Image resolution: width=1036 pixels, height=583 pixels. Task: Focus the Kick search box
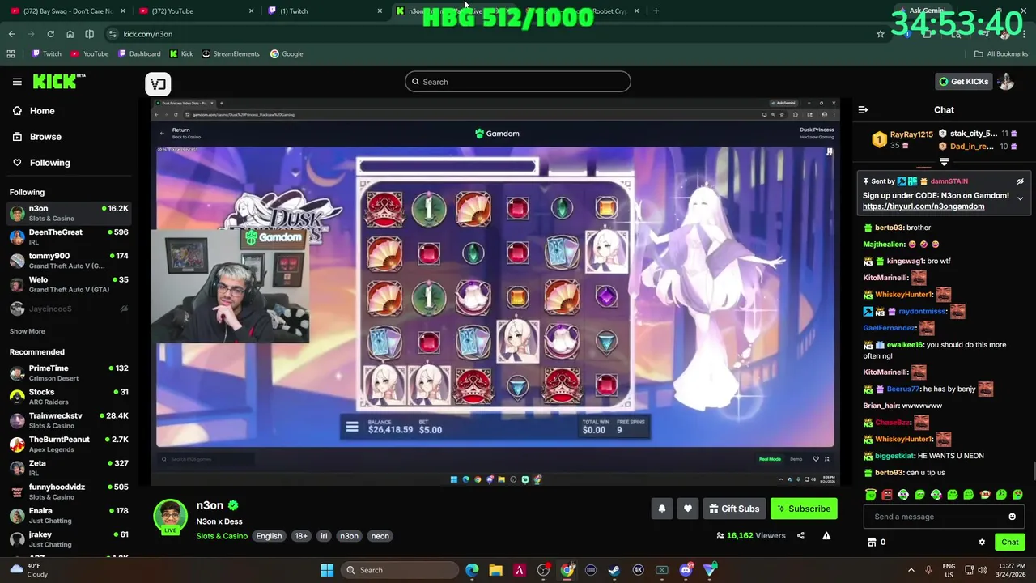[x=518, y=82]
